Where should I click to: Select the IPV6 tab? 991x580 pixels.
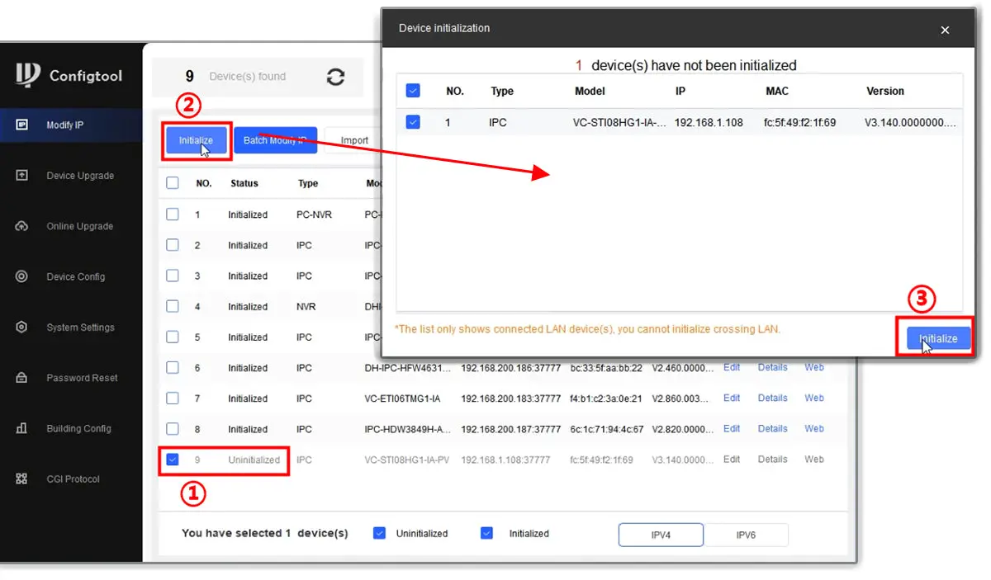(x=746, y=535)
